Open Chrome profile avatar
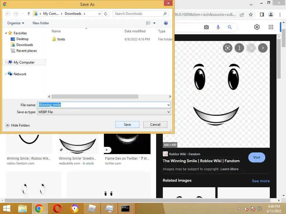This screenshot has height=214, width=286. [x=271, y=14]
